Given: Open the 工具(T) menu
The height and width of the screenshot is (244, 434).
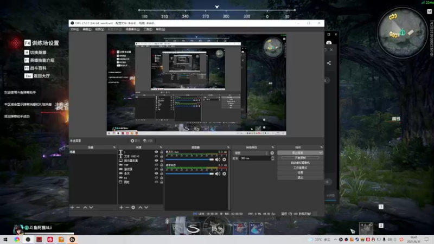Looking at the screenshot, I should 148,29.
